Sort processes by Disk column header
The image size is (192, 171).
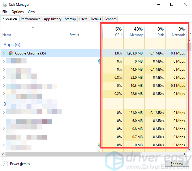point(155,32)
